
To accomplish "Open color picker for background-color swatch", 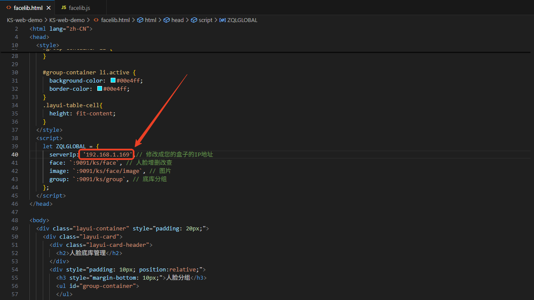I will [113, 81].
